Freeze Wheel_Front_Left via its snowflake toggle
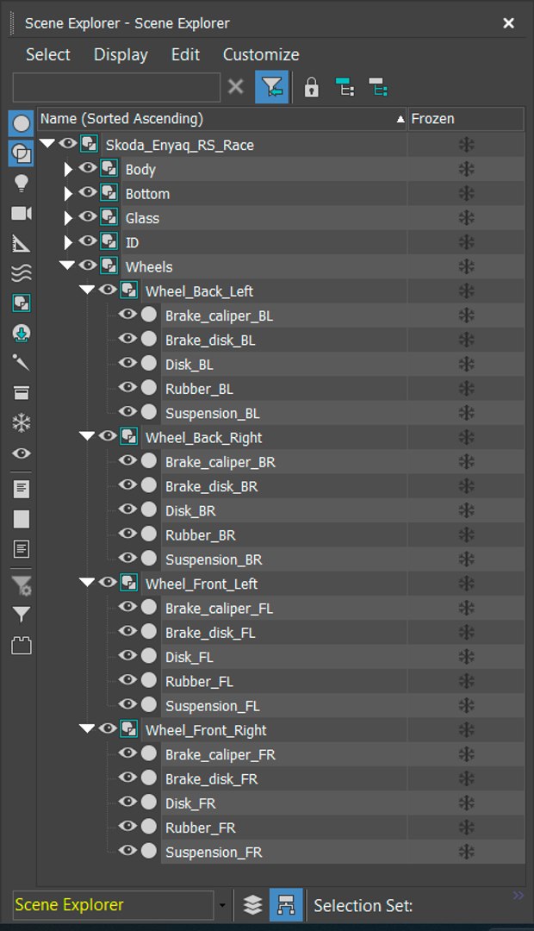 click(x=466, y=584)
